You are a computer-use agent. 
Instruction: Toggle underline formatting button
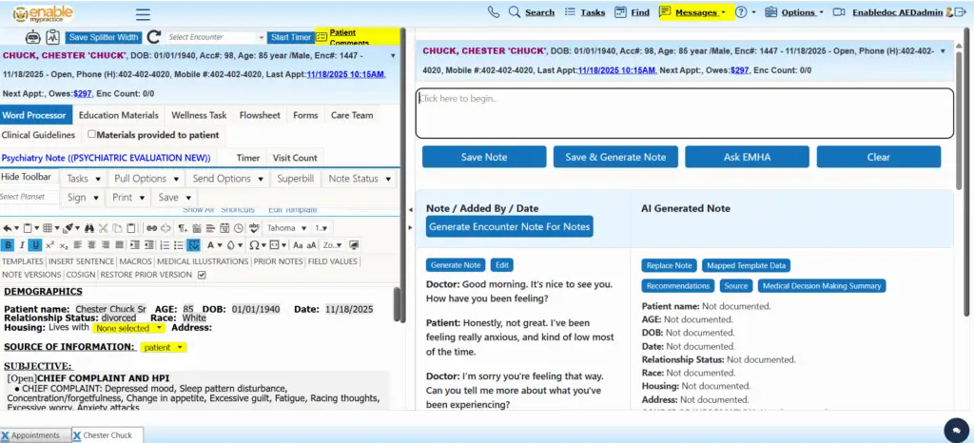(35, 245)
